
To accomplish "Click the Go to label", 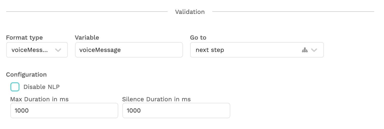I will point(198,38).
